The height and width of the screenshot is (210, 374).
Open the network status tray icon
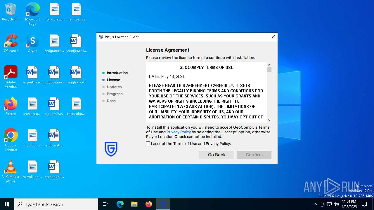click(329, 204)
